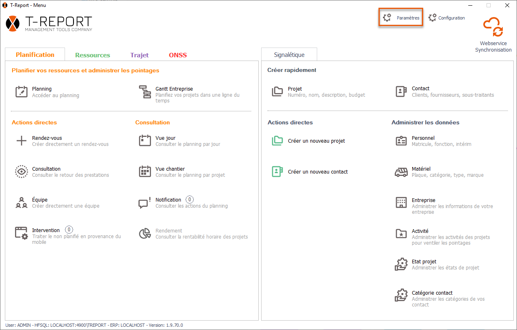Select the Signalétique tab
The height and width of the screenshot is (330, 517).
click(x=289, y=55)
